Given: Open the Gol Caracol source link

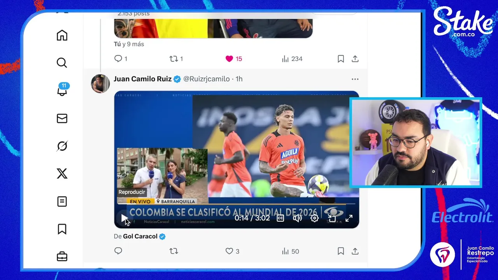Looking at the screenshot, I should click(x=140, y=236).
